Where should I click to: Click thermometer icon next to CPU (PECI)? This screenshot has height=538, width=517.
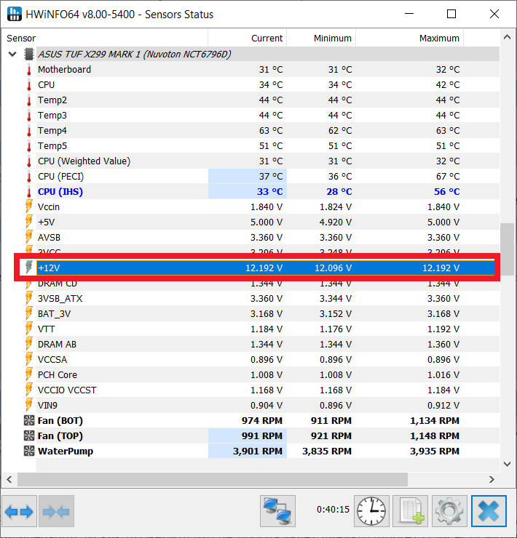29,177
